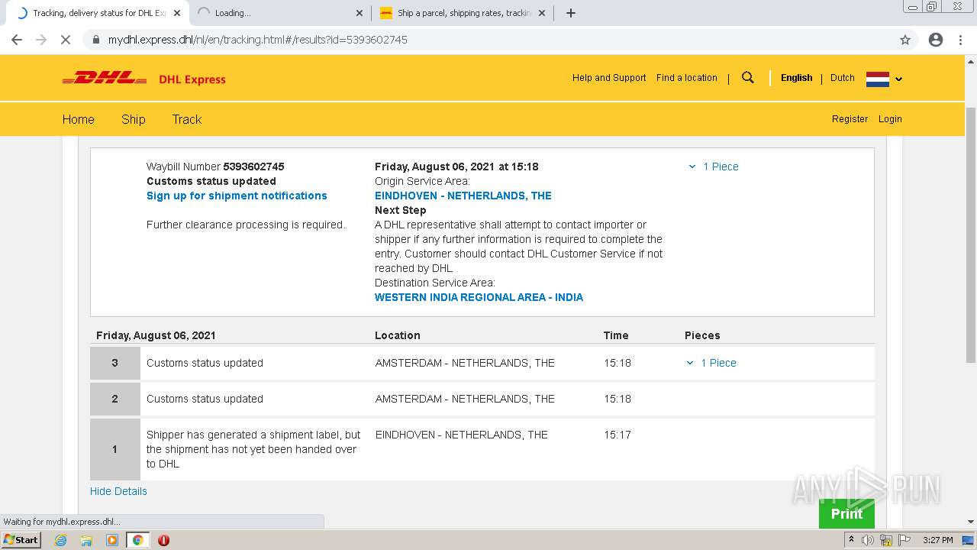977x550 pixels.
Task: Switch to Ship a parcel tab
Action: point(462,13)
